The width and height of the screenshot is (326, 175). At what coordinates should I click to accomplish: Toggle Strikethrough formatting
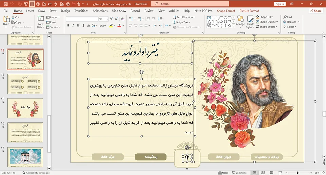pos(88,26)
